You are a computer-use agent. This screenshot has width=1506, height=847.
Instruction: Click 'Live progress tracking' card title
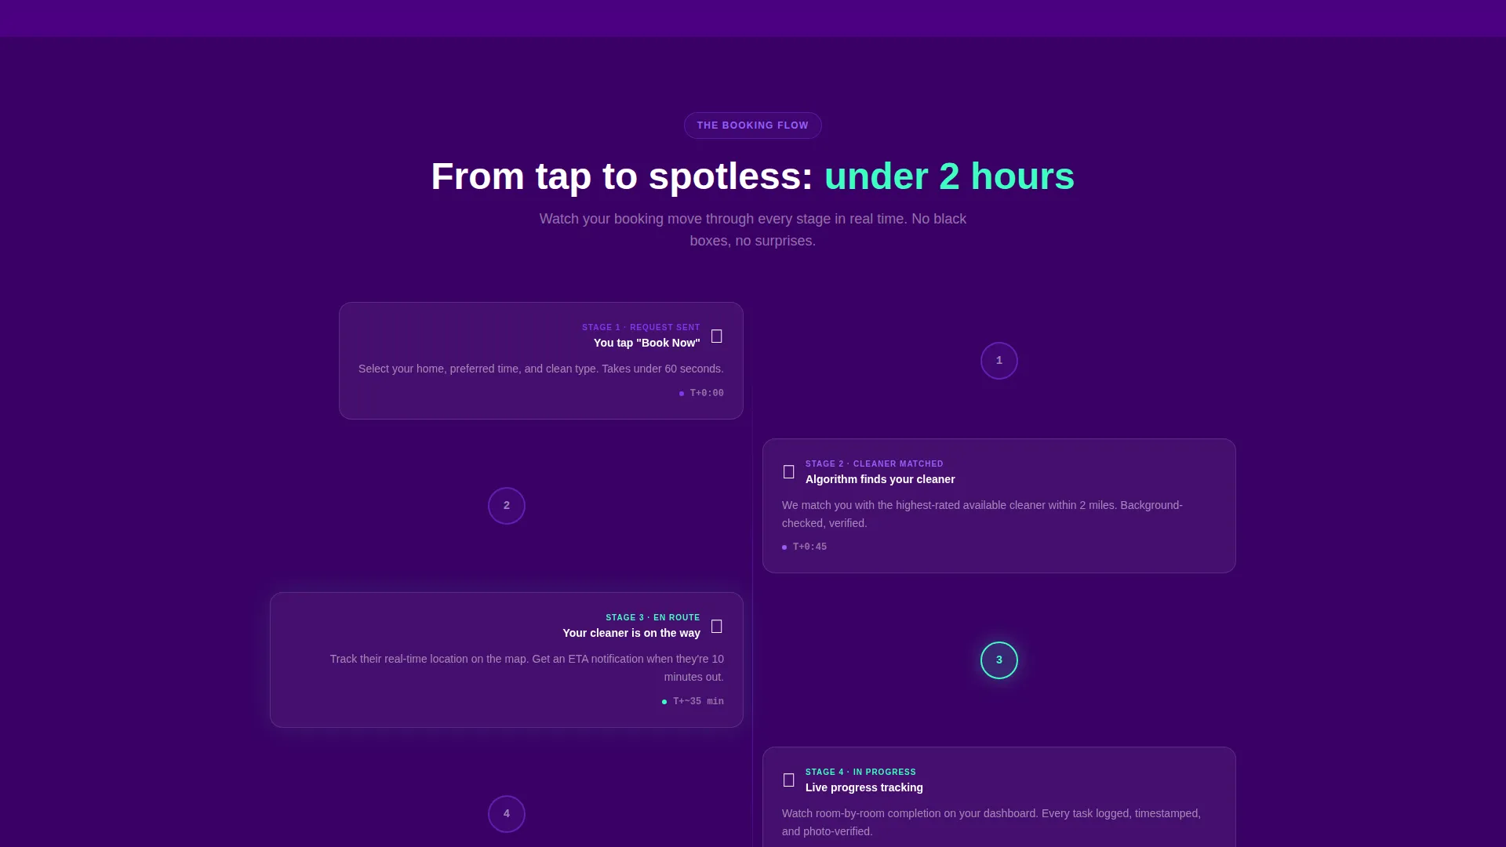pos(864,787)
